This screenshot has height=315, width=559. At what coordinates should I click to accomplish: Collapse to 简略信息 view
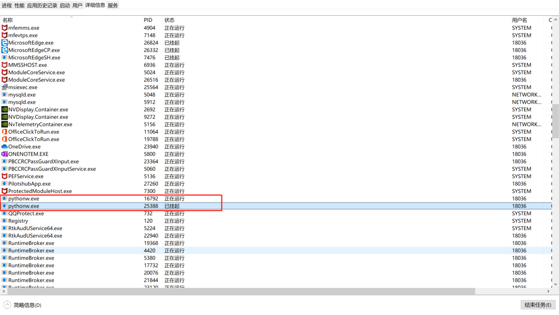coord(23,305)
